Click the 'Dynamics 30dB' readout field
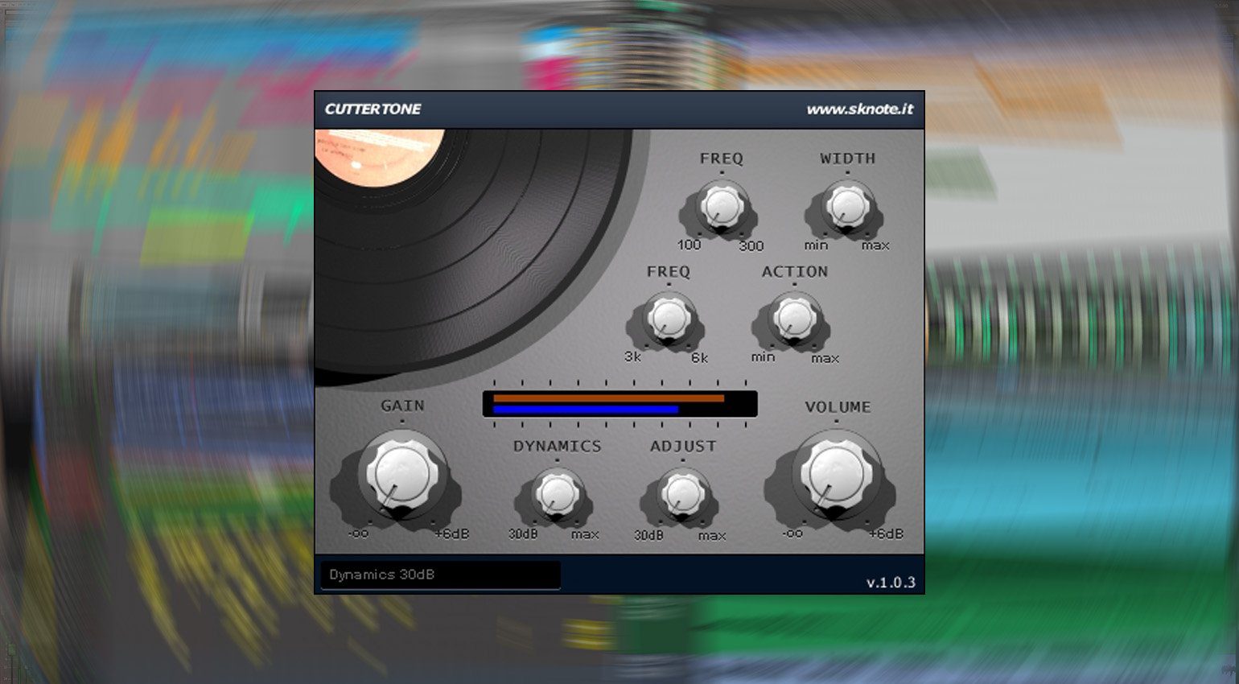The height and width of the screenshot is (684, 1239). click(440, 575)
